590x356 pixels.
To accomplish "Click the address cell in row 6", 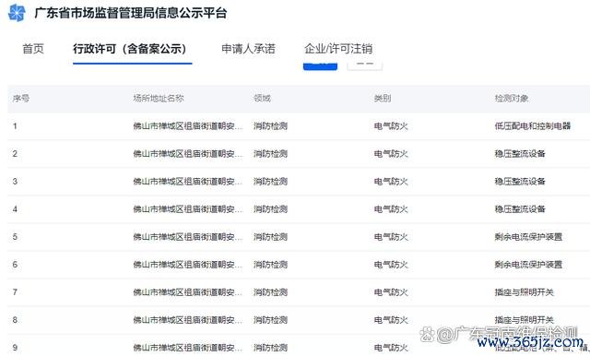I will pos(188,265).
